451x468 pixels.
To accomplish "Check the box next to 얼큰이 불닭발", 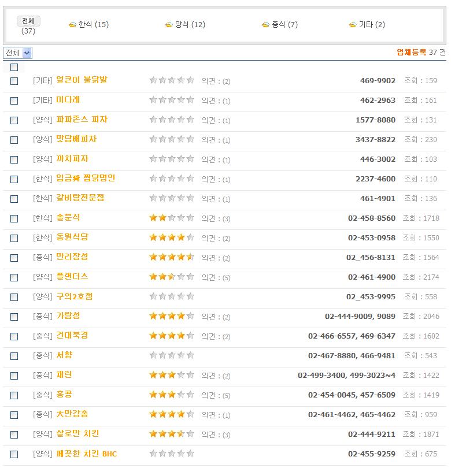I will point(14,81).
